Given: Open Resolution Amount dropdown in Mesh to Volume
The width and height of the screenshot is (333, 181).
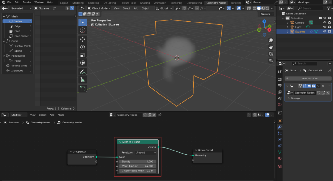Looking at the screenshot, I should (146, 153).
